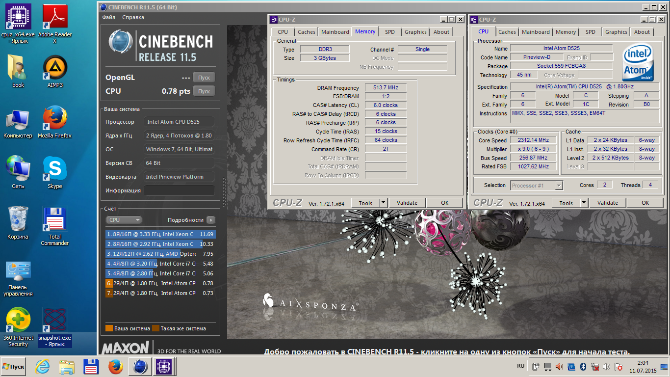Viewport: 670px width, 377px height.
Task: Click the Процессор field Intel Atom CPU D525
Action: pos(179,122)
